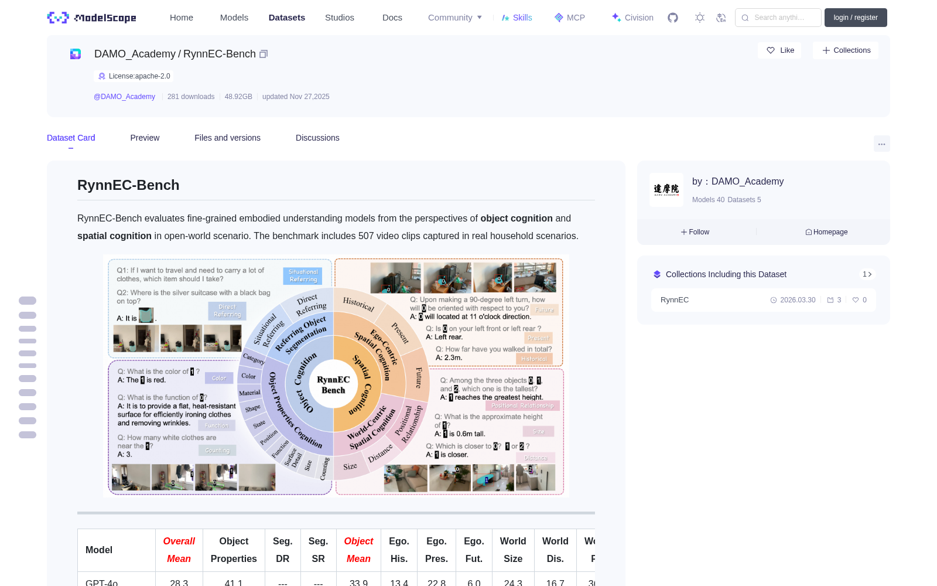The height and width of the screenshot is (586, 937).
Task: Click DAMO_Academy in the dataset title path
Action: [135, 54]
